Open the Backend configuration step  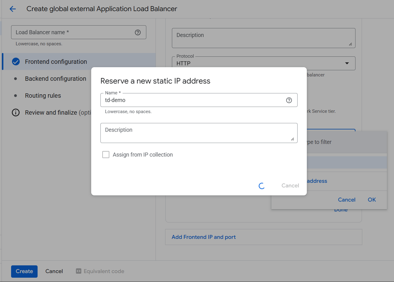(x=55, y=79)
